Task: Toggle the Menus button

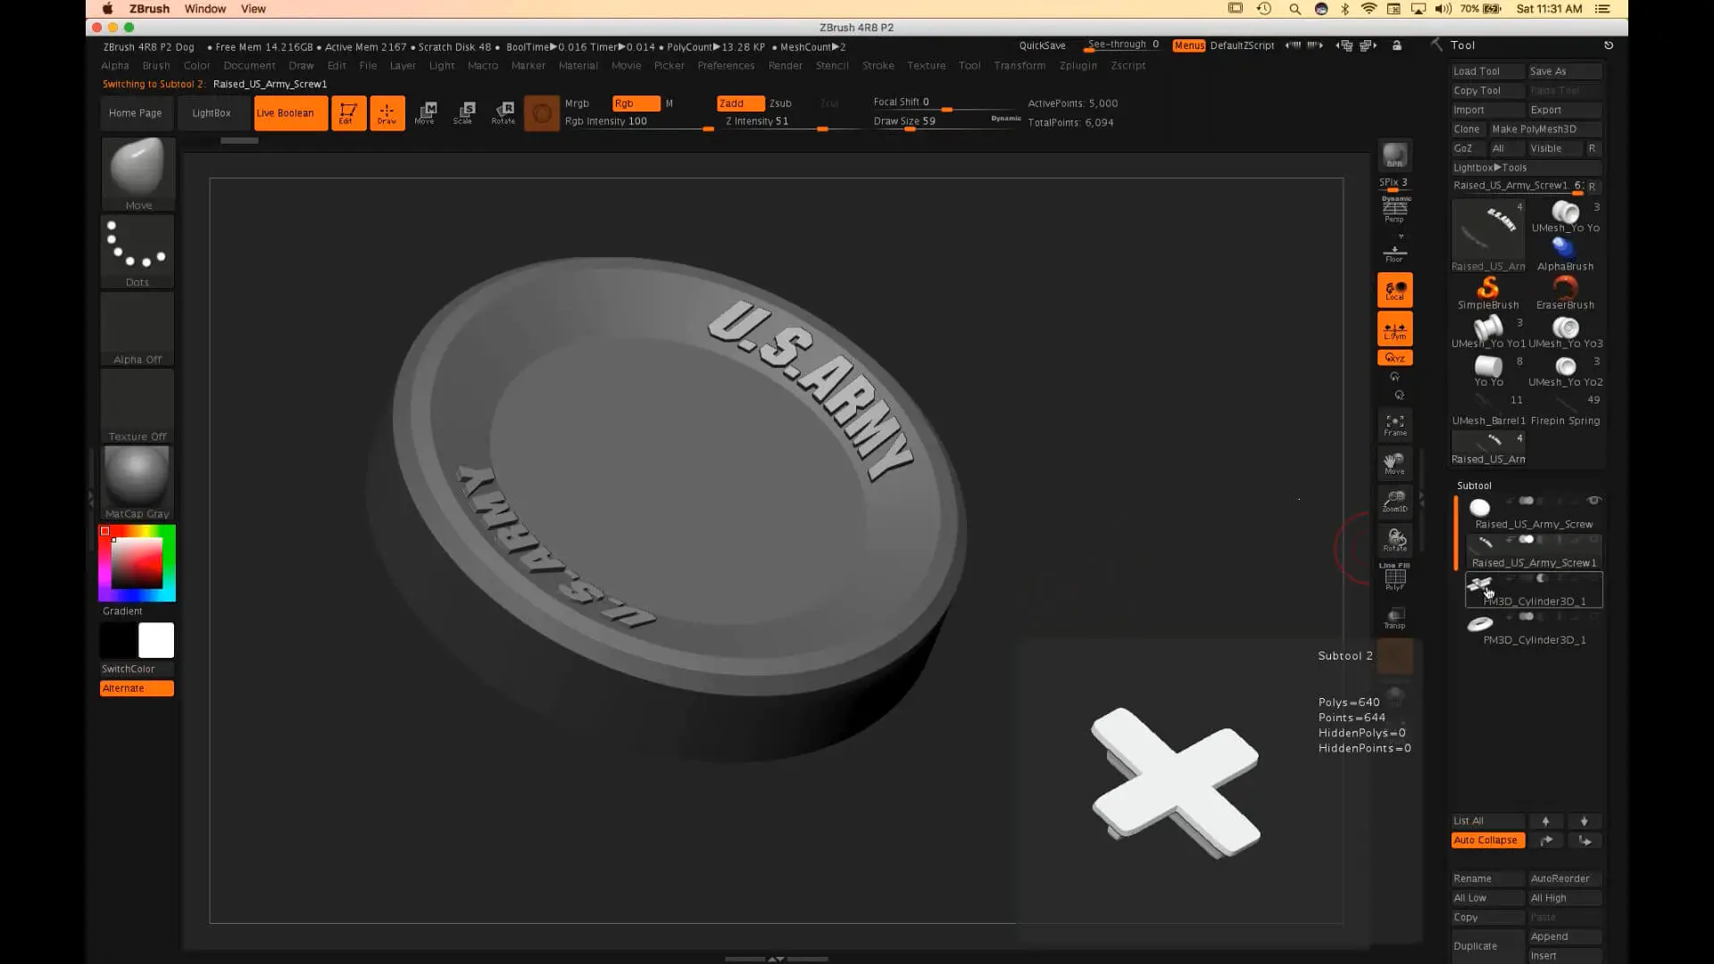Action: pyautogui.click(x=1188, y=46)
